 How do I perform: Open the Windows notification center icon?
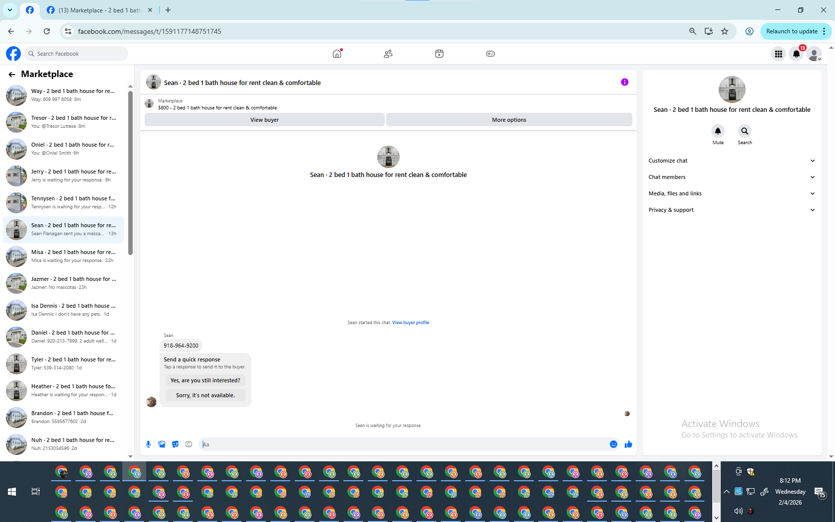pos(820,492)
